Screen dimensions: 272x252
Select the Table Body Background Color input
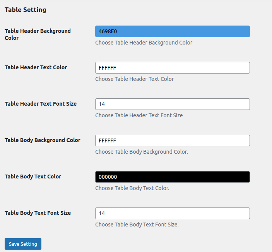pyautogui.click(x=172, y=141)
